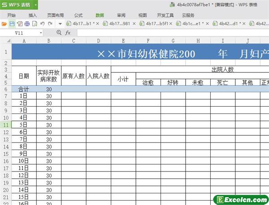
Task: Close the 4b1c...e1 document tab
Action: [207, 24]
